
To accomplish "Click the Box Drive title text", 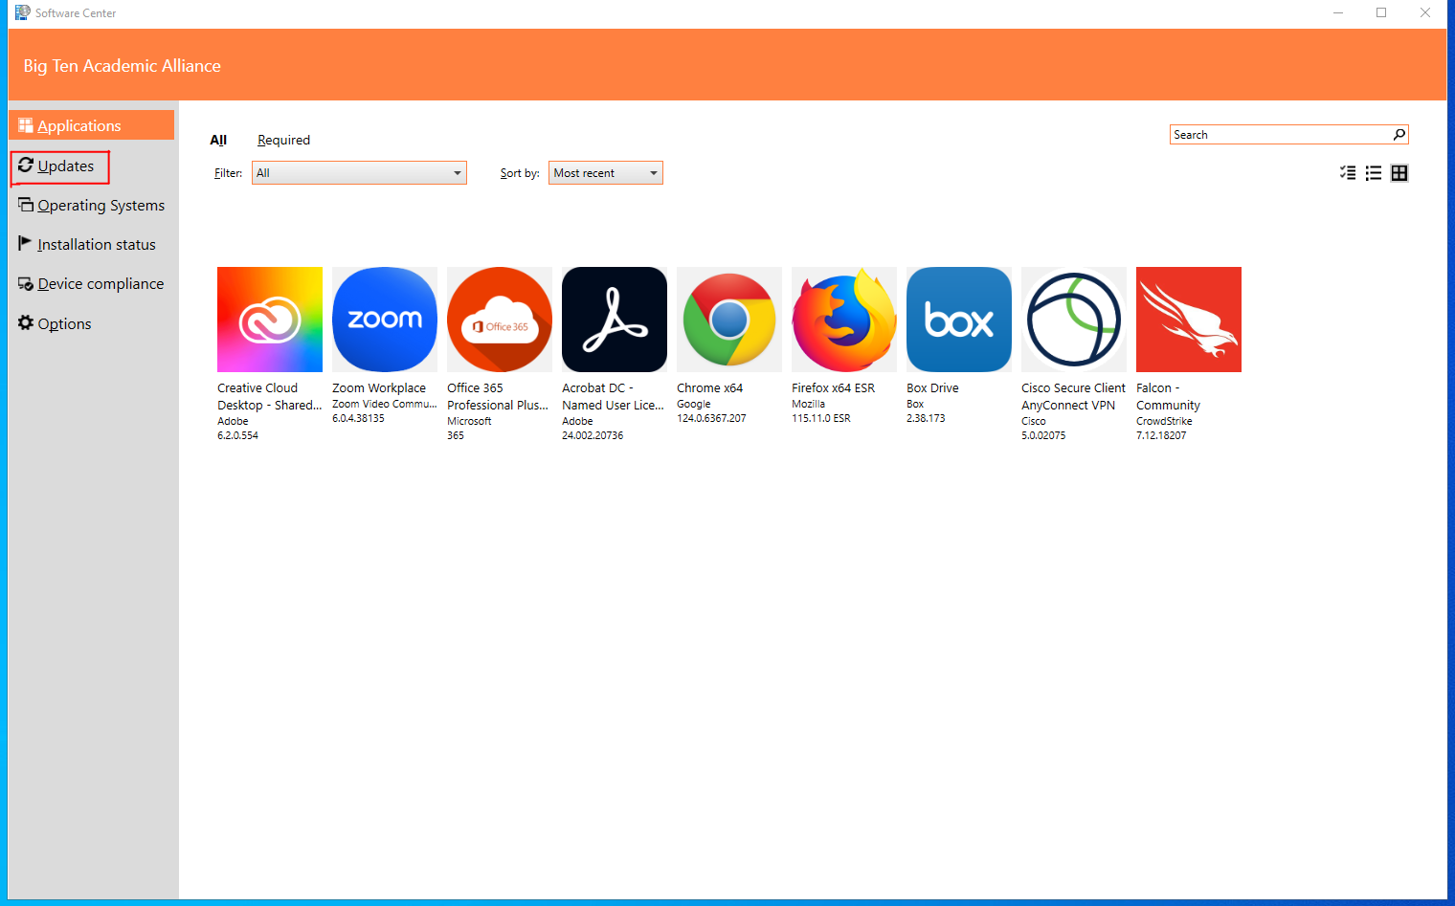I will [932, 387].
